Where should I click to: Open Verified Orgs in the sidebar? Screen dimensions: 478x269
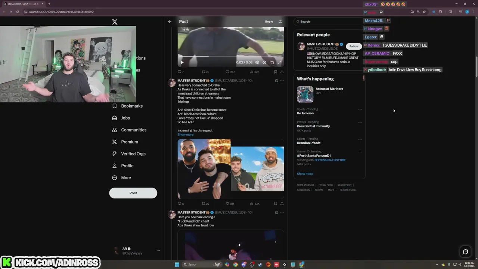(129, 154)
